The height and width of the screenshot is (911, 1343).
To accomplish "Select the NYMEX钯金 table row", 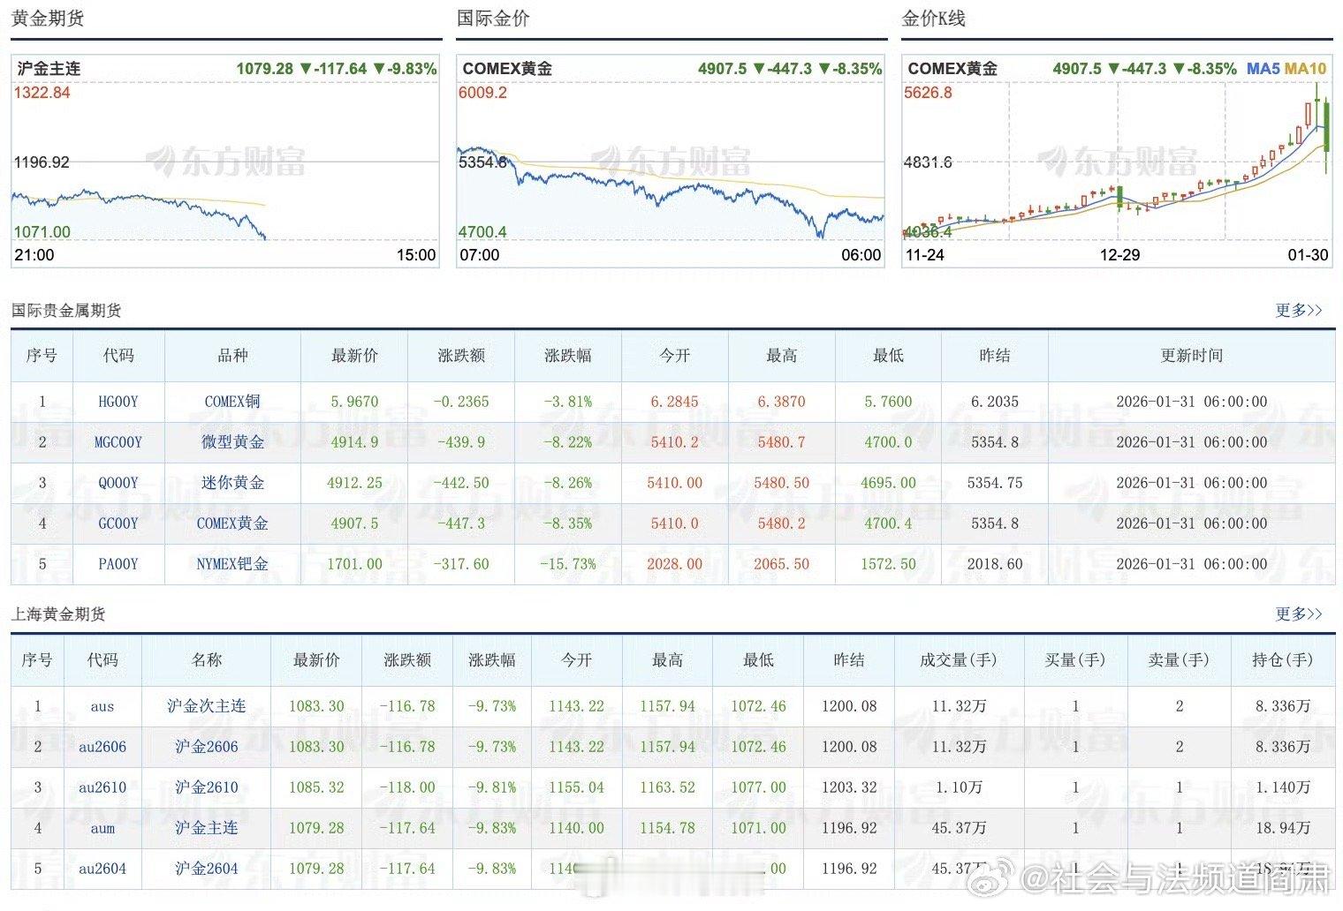I will [x=671, y=564].
